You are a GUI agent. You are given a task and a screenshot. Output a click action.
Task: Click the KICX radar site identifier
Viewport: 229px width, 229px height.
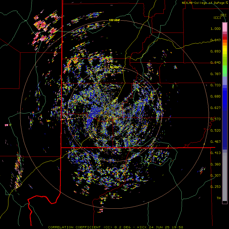(x=142, y=227)
